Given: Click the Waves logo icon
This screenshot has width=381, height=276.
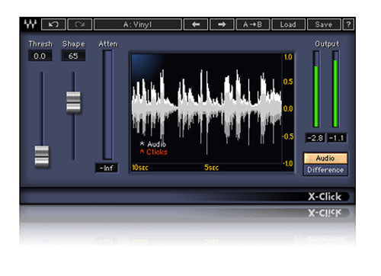Looking at the screenshot, I should [x=30, y=24].
